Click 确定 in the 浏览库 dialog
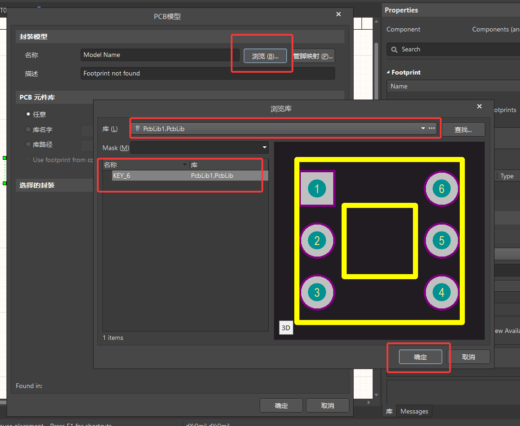The width and height of the screenshot is (520, 426). [x=420, y=357]
